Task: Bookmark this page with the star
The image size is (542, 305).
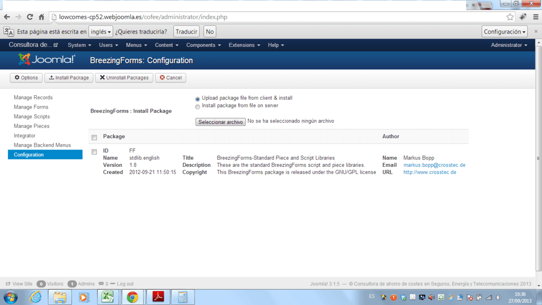Action: click(x=510, y=17)
